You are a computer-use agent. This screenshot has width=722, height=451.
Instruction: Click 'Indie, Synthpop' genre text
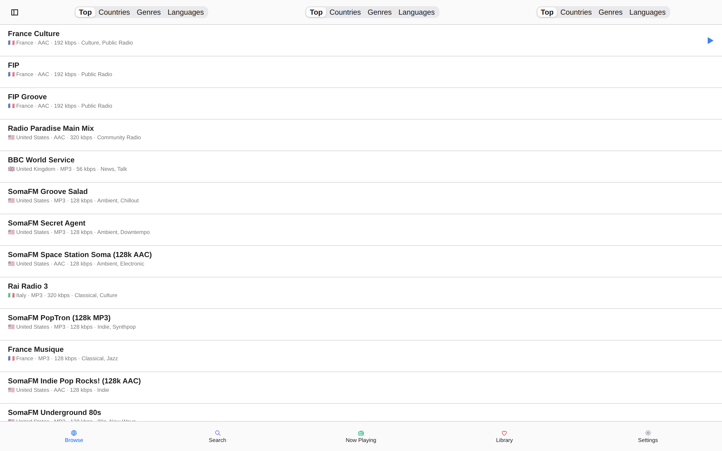117,327
